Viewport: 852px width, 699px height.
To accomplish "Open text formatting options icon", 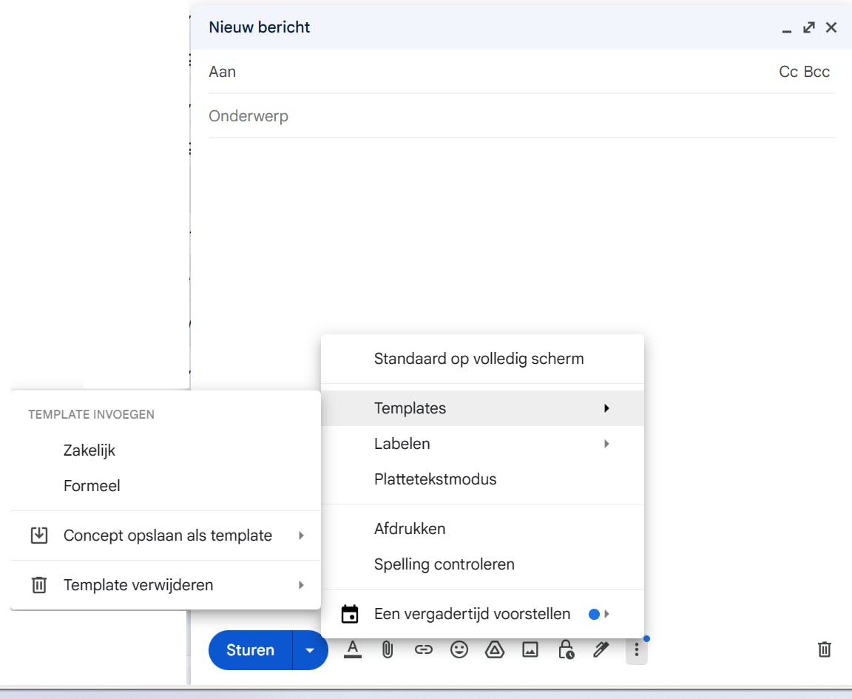I will (x=353, y=650).
